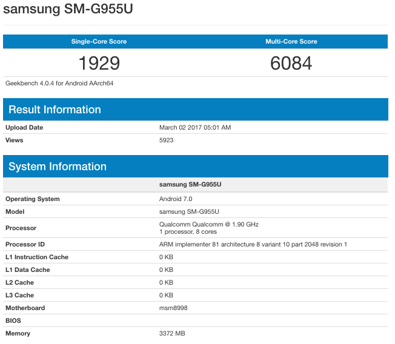Select the date March 02 2017 05:01 AM
This screenshot has height=344, width=395.
point(195,127)
